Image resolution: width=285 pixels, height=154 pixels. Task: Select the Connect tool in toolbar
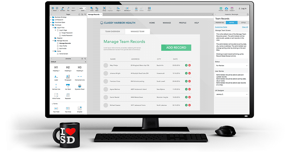(x=63, y=9)
